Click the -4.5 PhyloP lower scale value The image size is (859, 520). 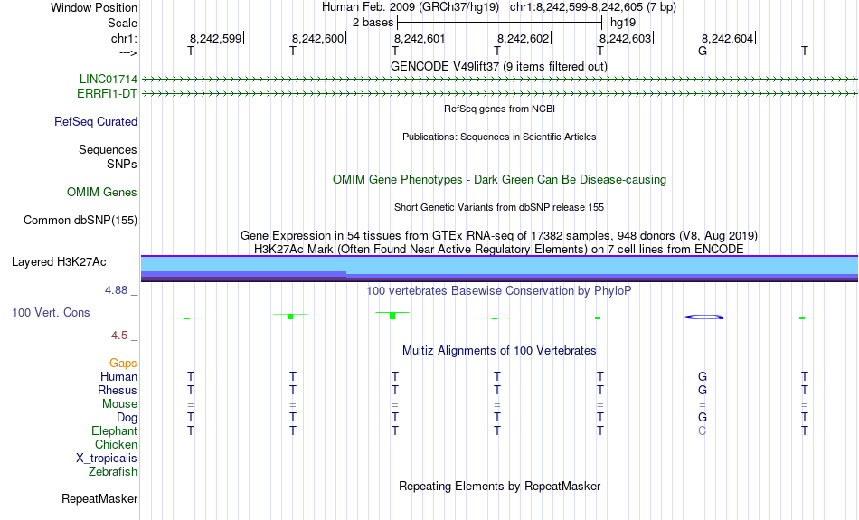118,336
